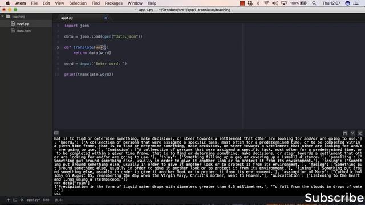Screen dimensions: 365x205
Task: Click 'print' on the last line
Action: [x=70, y=75]
